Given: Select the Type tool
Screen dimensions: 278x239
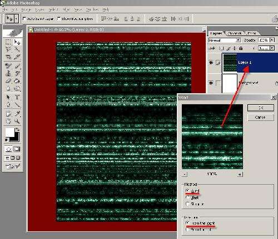Looking at the screenshot, I should coord(17,97).
